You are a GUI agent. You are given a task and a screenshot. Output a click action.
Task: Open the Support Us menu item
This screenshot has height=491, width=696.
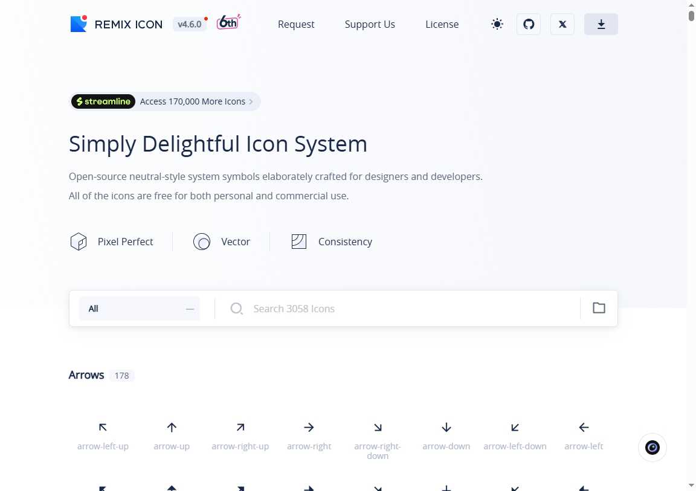pyautogui.click(x=370, y=24)
